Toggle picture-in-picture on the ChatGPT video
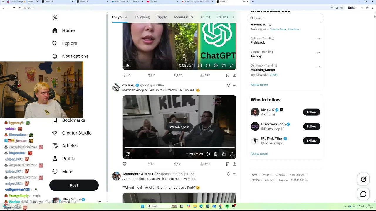 tap(224, 66)
